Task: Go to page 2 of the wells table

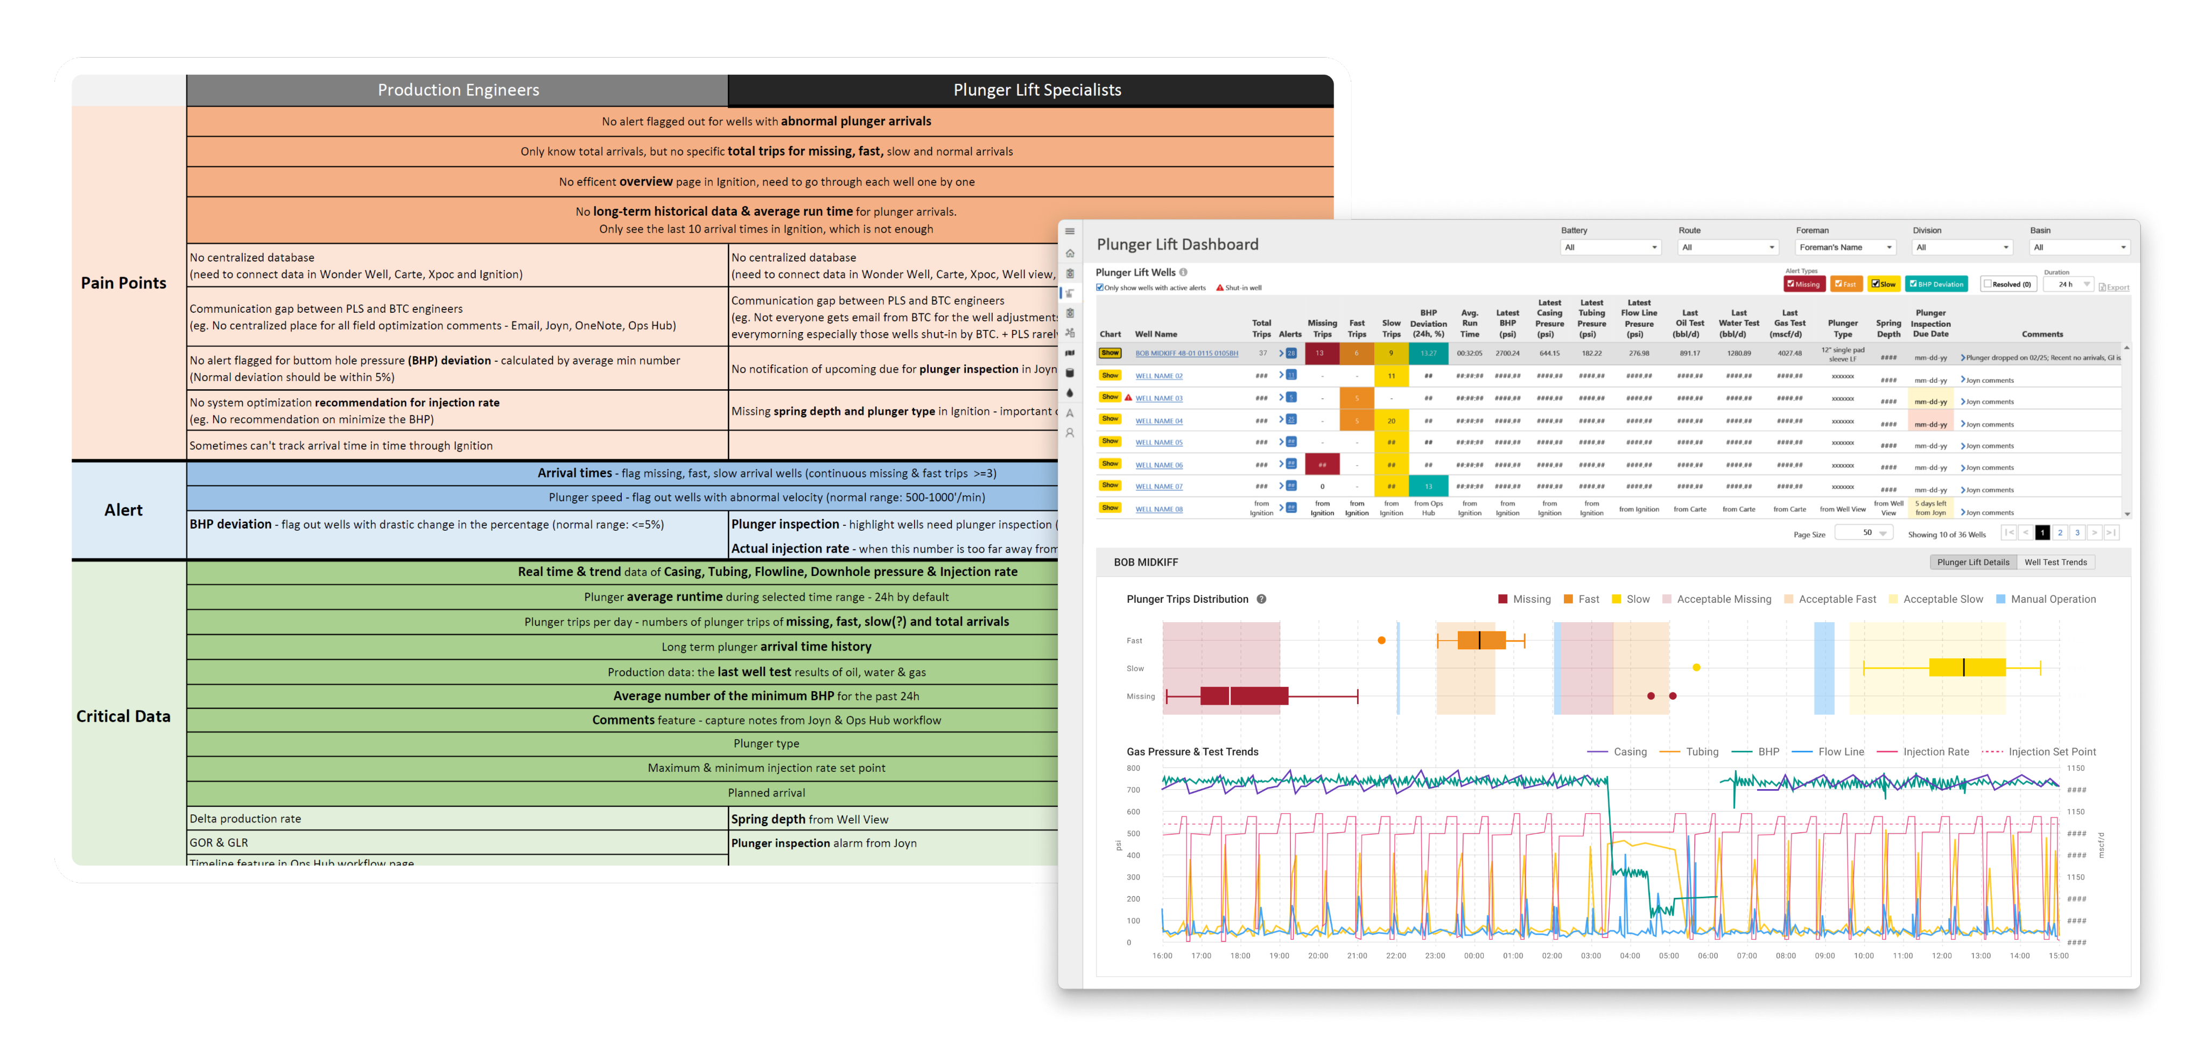Action: point(2060,533)
